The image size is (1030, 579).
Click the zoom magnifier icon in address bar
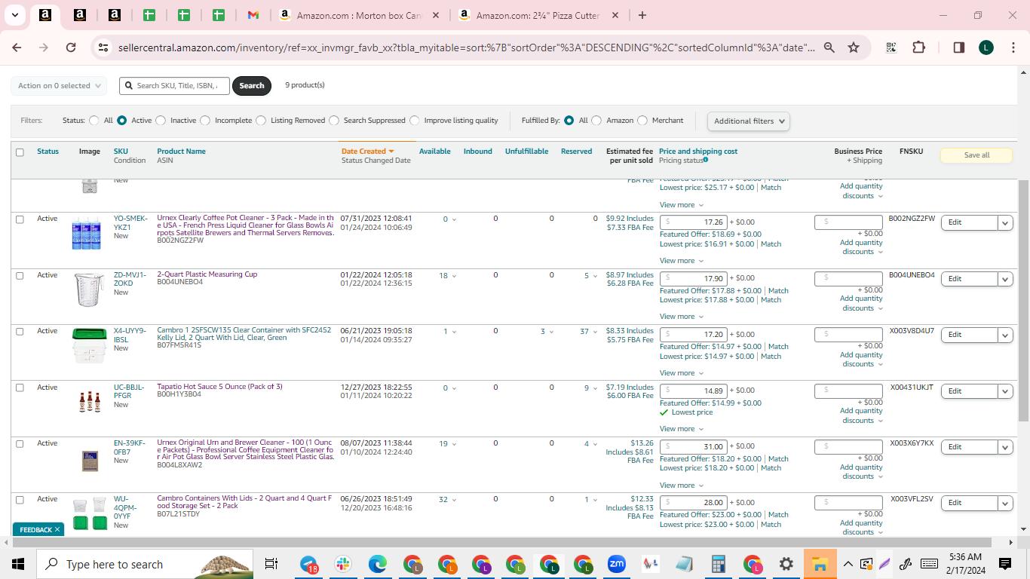click(829, 47)
